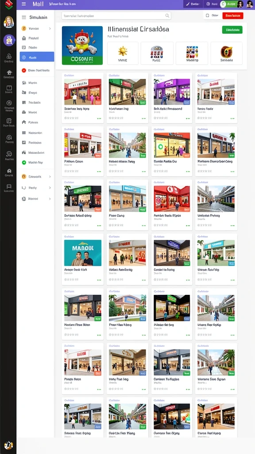This screenshot has height=454, width=255.
Task: Click the green button beside the heading
Action: (232, 30)
